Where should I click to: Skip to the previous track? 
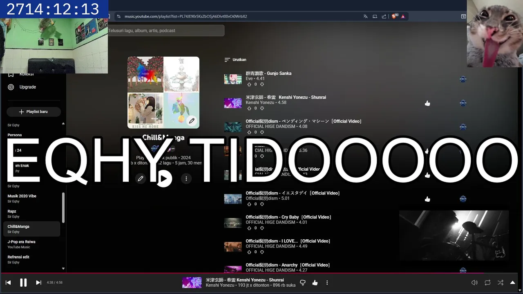click(x=8, y=283)
